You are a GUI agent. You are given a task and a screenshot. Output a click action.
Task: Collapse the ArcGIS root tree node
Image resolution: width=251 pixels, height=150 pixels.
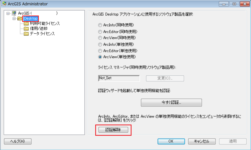click(x=8, y=13)
